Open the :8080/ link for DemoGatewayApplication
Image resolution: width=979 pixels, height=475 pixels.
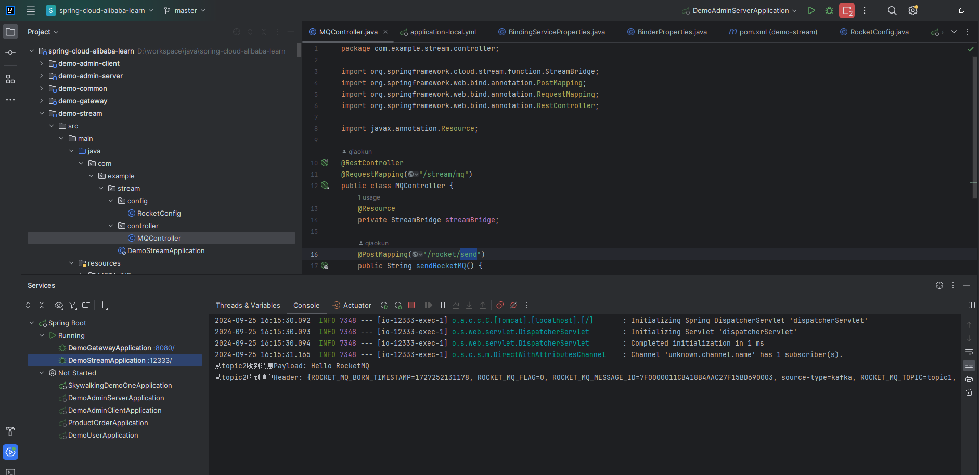164,348
